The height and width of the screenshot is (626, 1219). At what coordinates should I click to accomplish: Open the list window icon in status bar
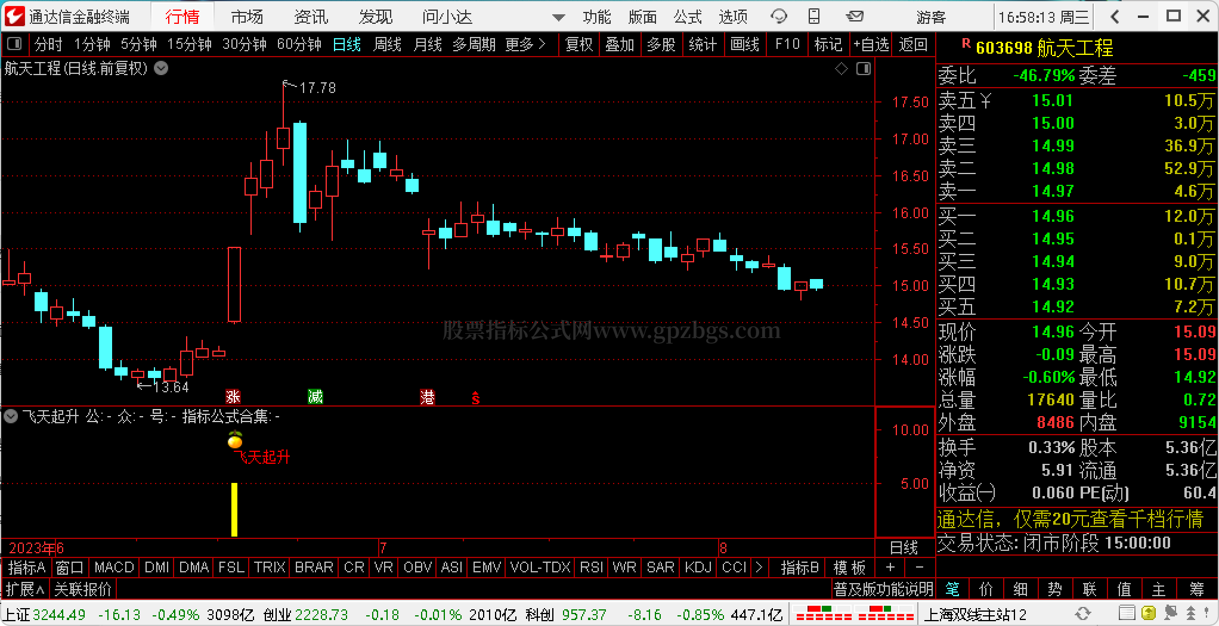pyautogui.click(x=1127, y=613)
